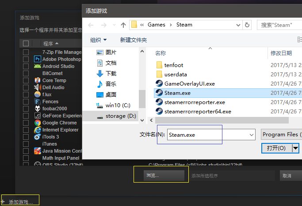Sort files by 名称 column
The image size is (302, 206).
pos(161,53)
